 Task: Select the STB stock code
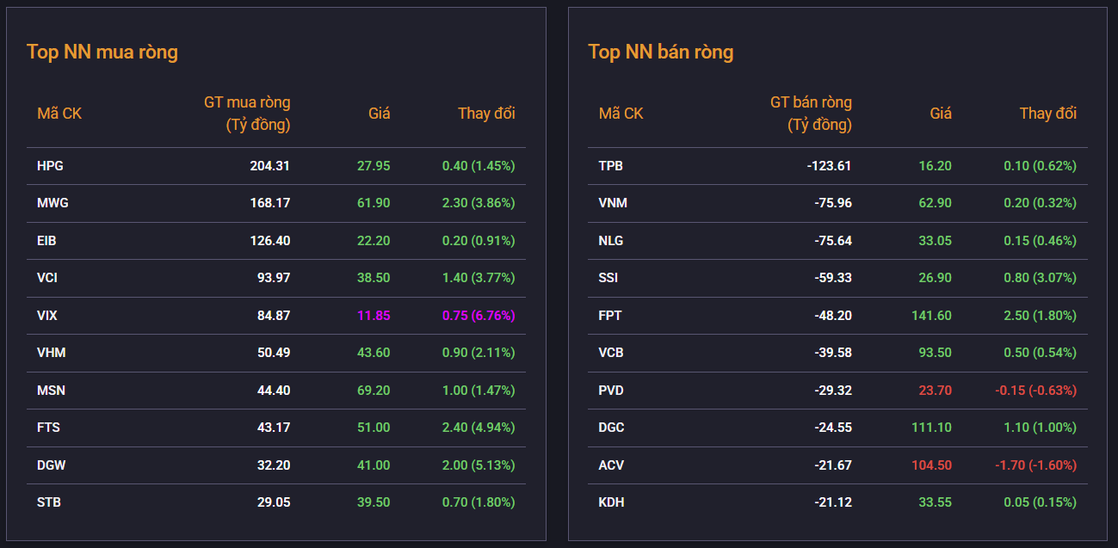[48, 502]
